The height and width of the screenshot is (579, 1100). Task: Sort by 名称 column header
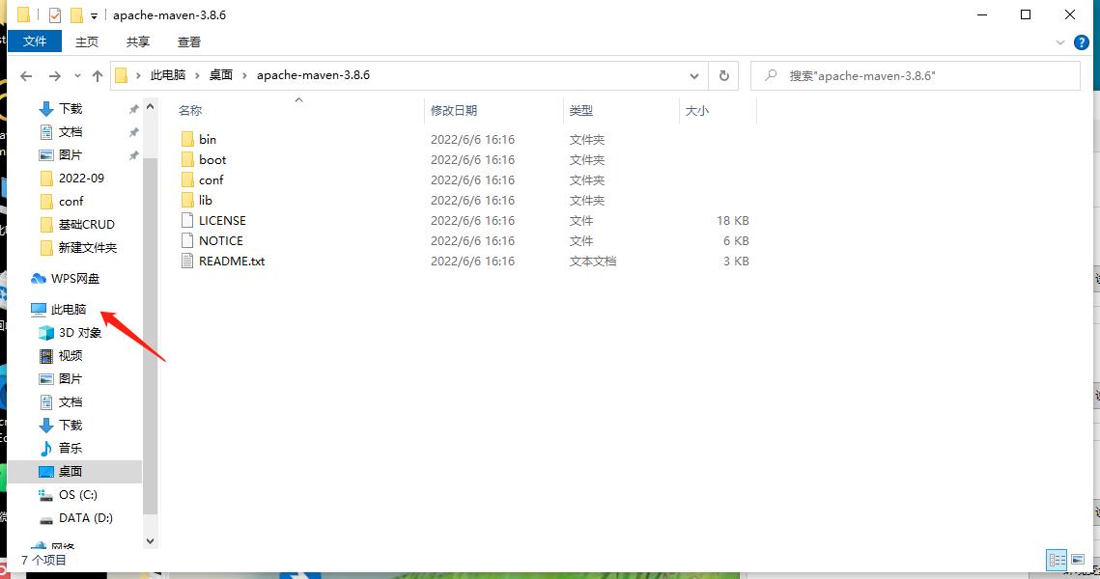pos(190,110)
